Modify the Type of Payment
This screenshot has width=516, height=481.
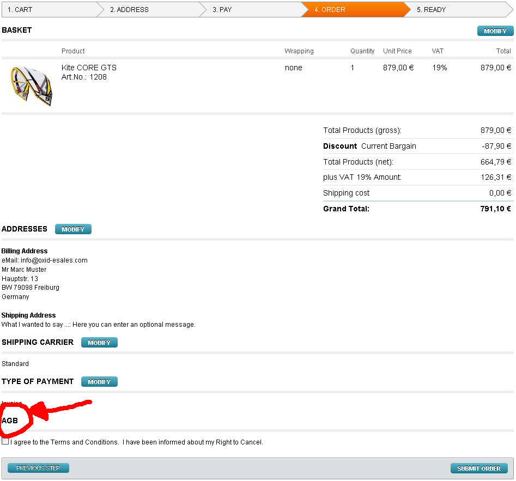pos(99,382)
